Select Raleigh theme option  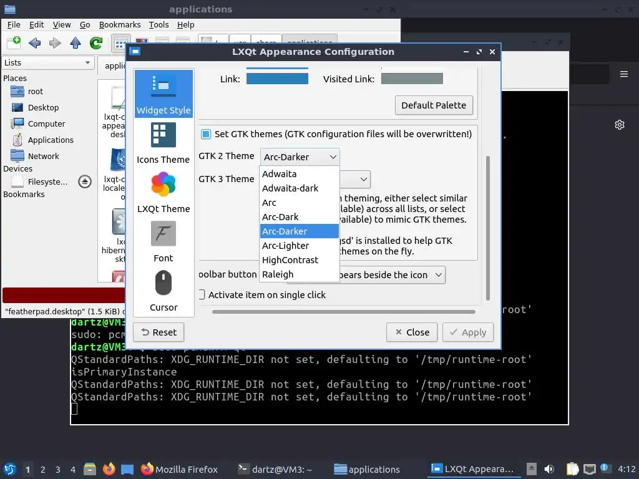tap(300, 274)
